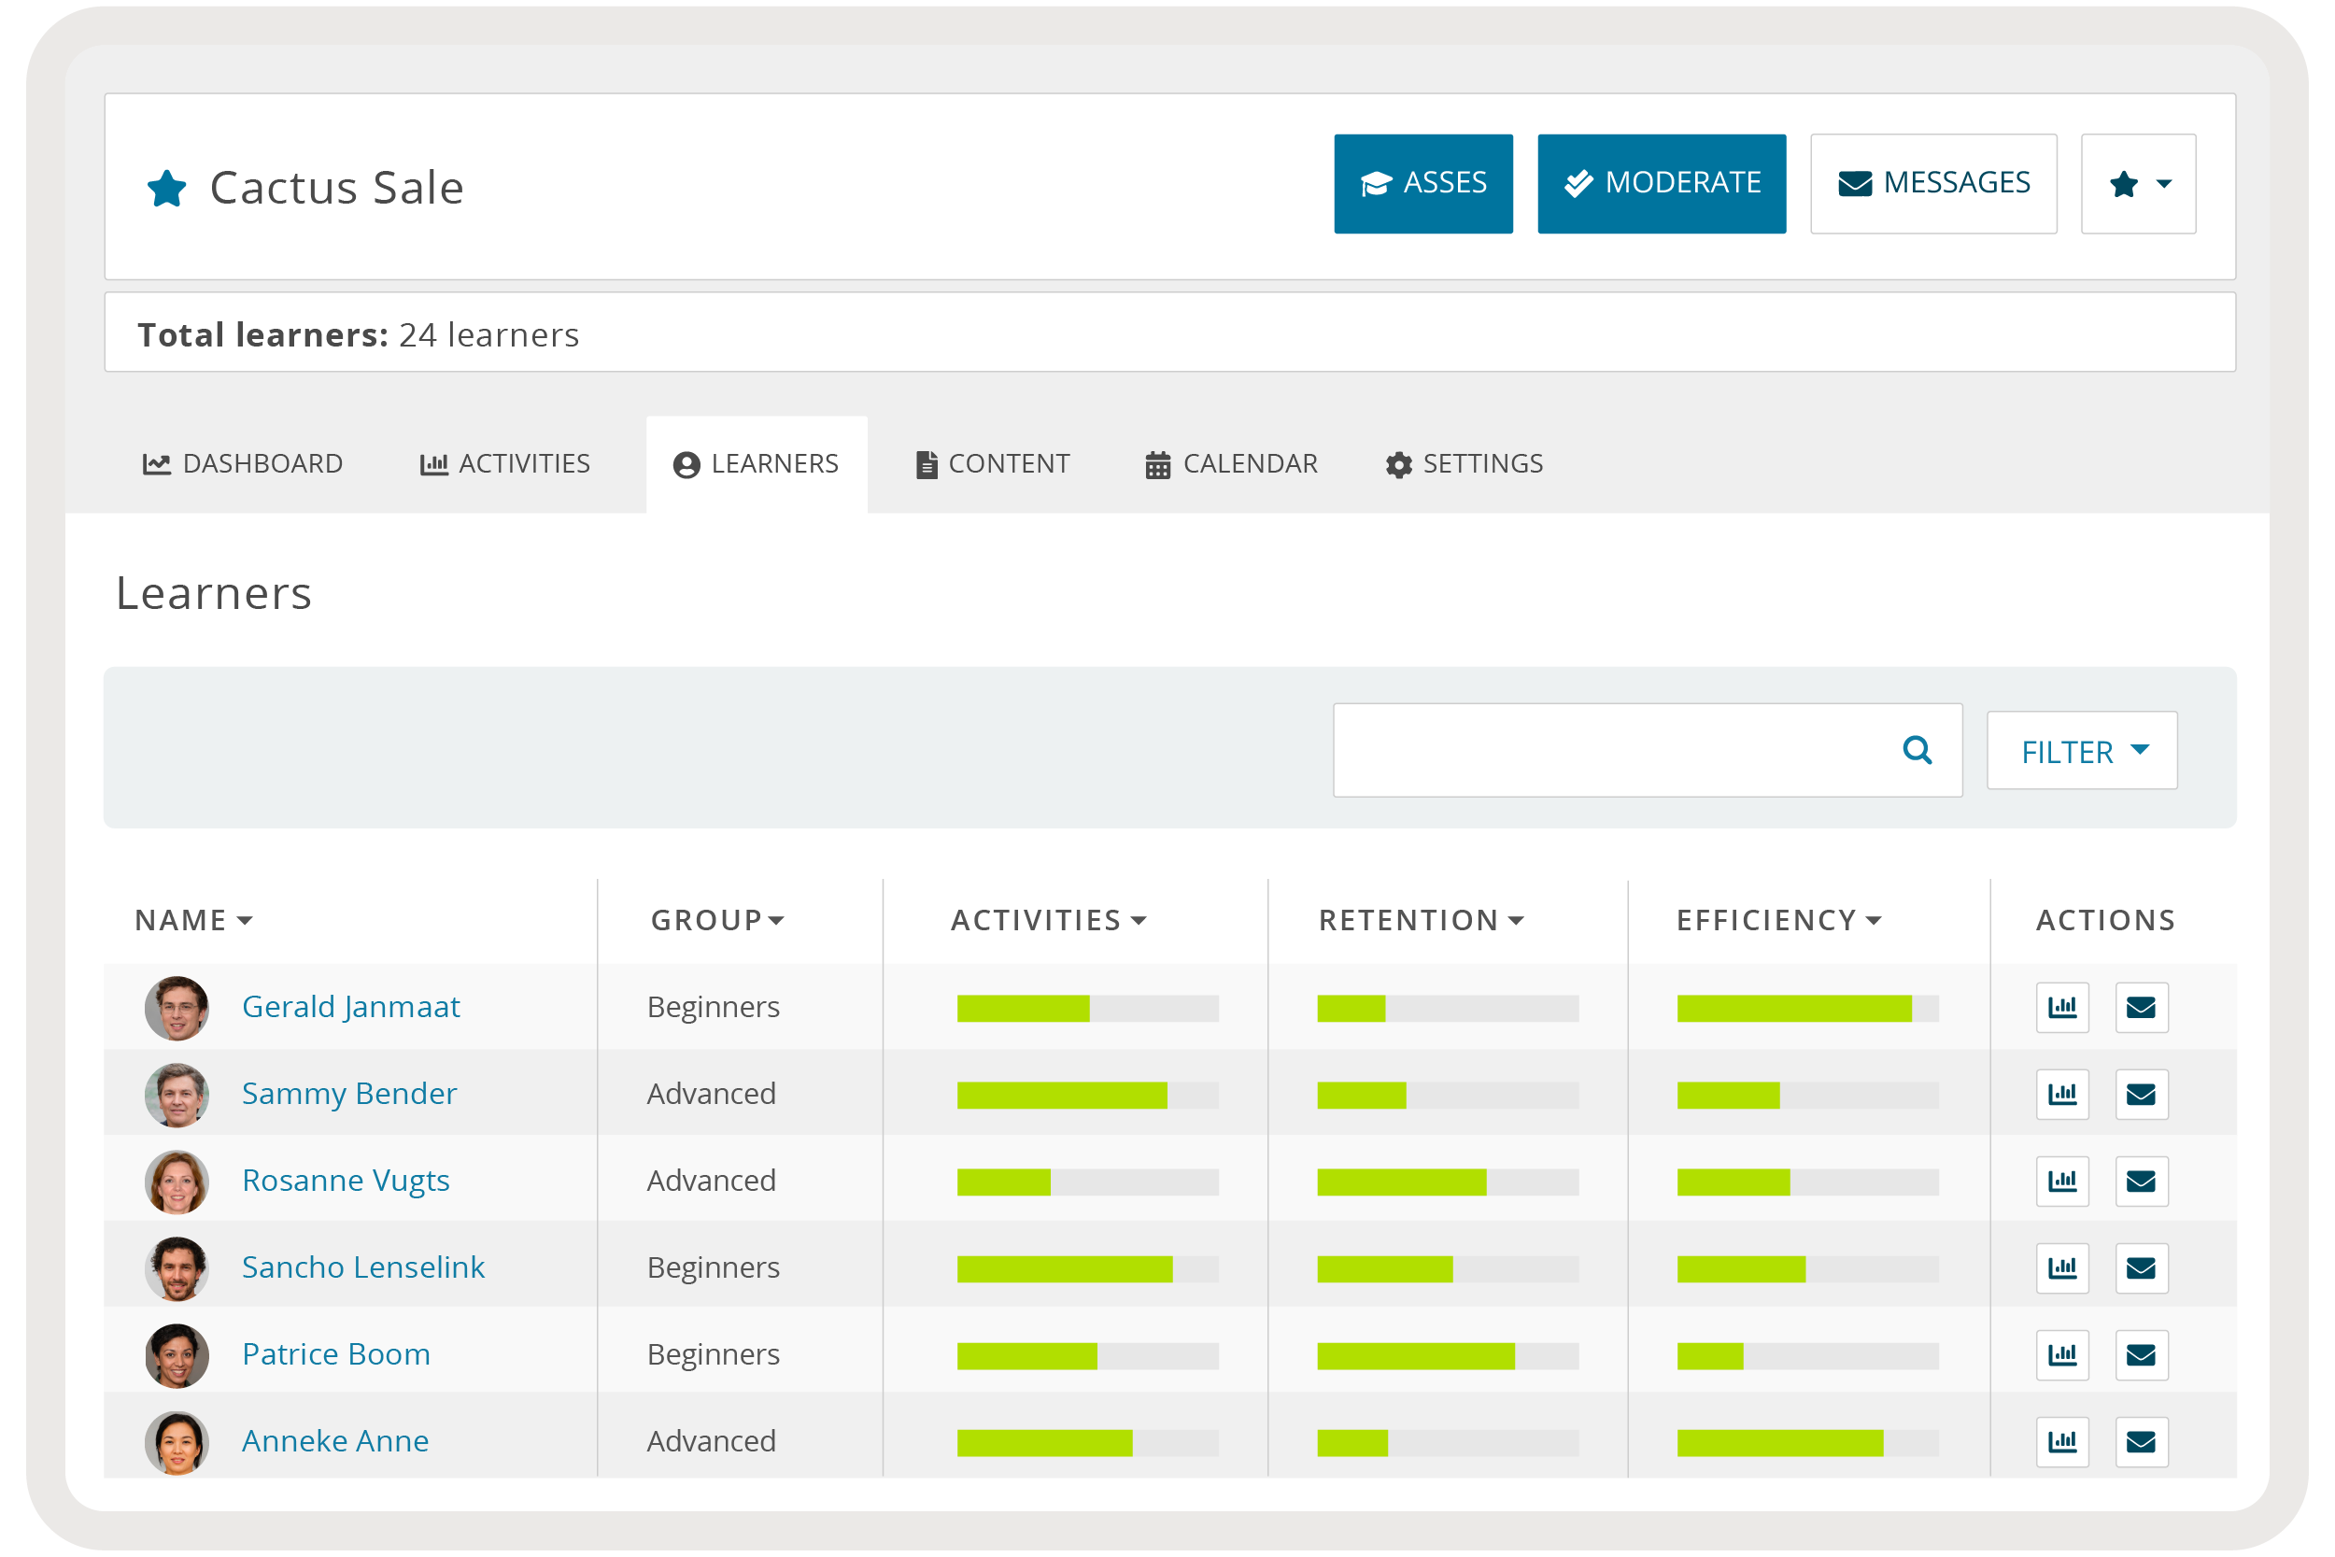Switch to the DASHBOARD tab
The width and height of the screenshot is (2335, 1557).
[x=243, y=463]
